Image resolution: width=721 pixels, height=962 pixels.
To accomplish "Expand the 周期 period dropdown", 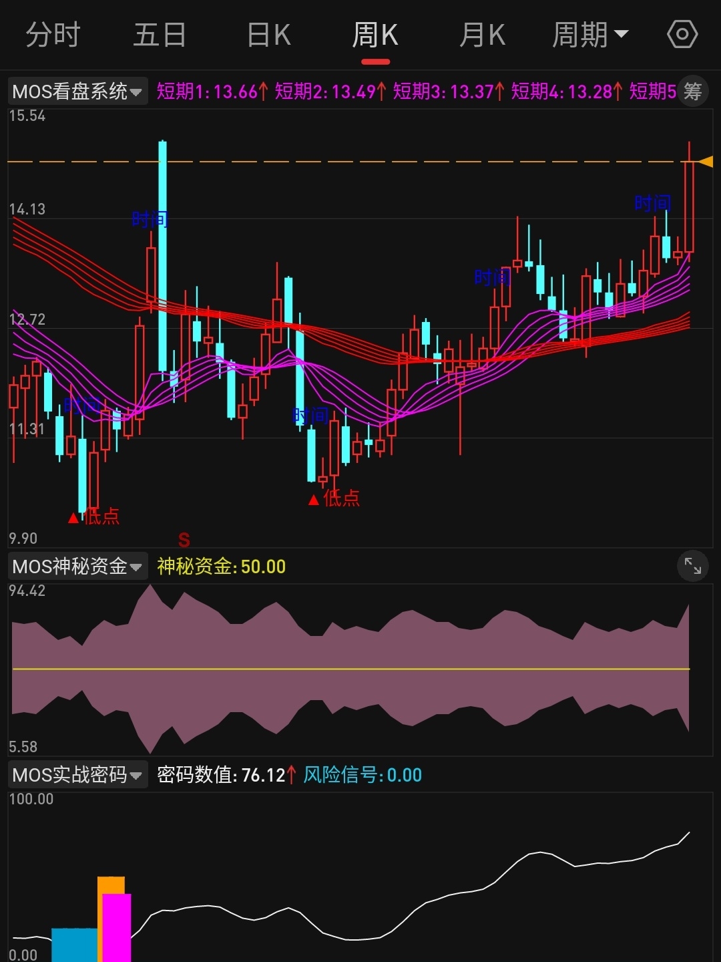I will pyautogui.click(x=590, y=35).
